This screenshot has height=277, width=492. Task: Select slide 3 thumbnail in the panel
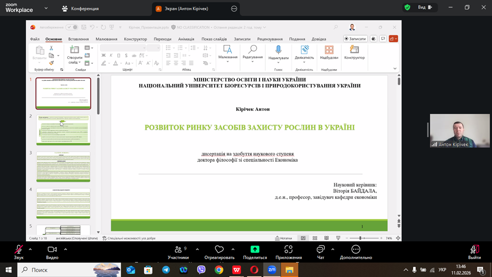pos(63,166)
